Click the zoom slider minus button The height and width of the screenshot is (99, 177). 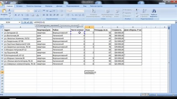pyautogui.click(x=157, y=95)
